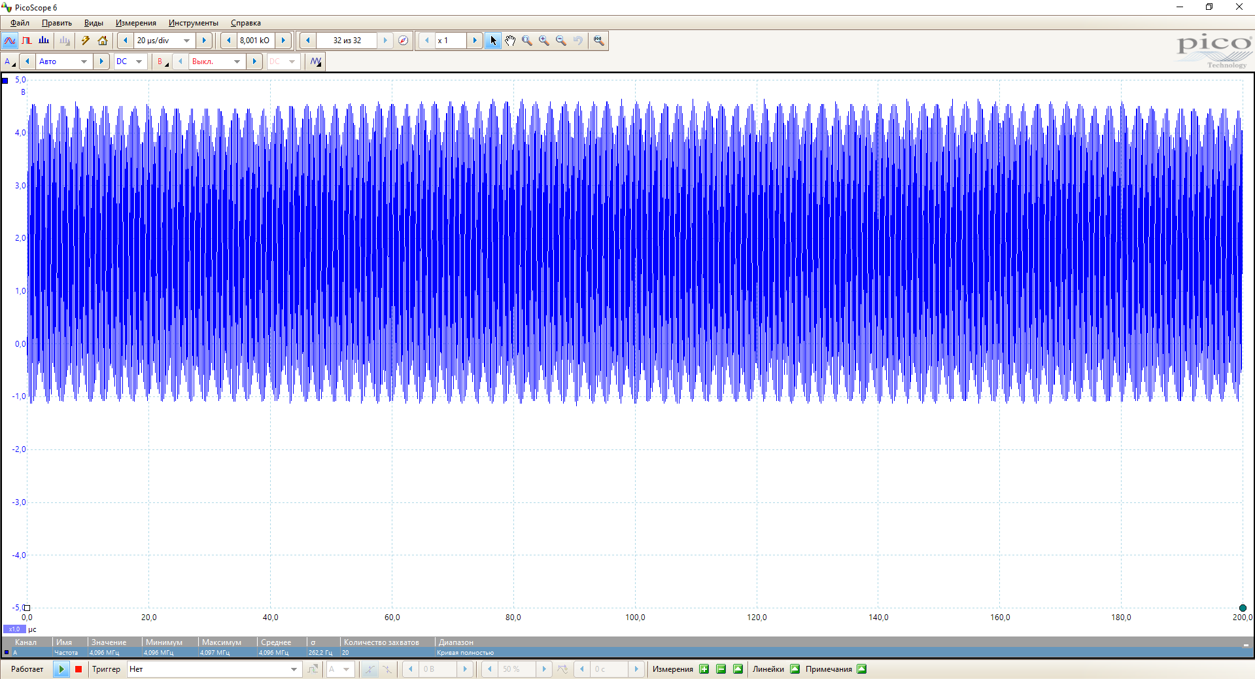This screenshot has height=679, width=1255.
Task: Open Auto setup lightning icon
Action: coord(85,41)
